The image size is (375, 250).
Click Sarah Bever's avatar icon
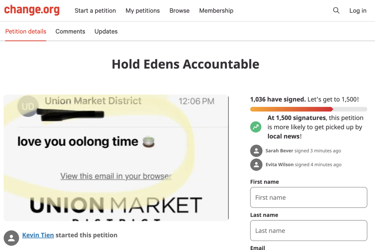[x=256, y=151]
